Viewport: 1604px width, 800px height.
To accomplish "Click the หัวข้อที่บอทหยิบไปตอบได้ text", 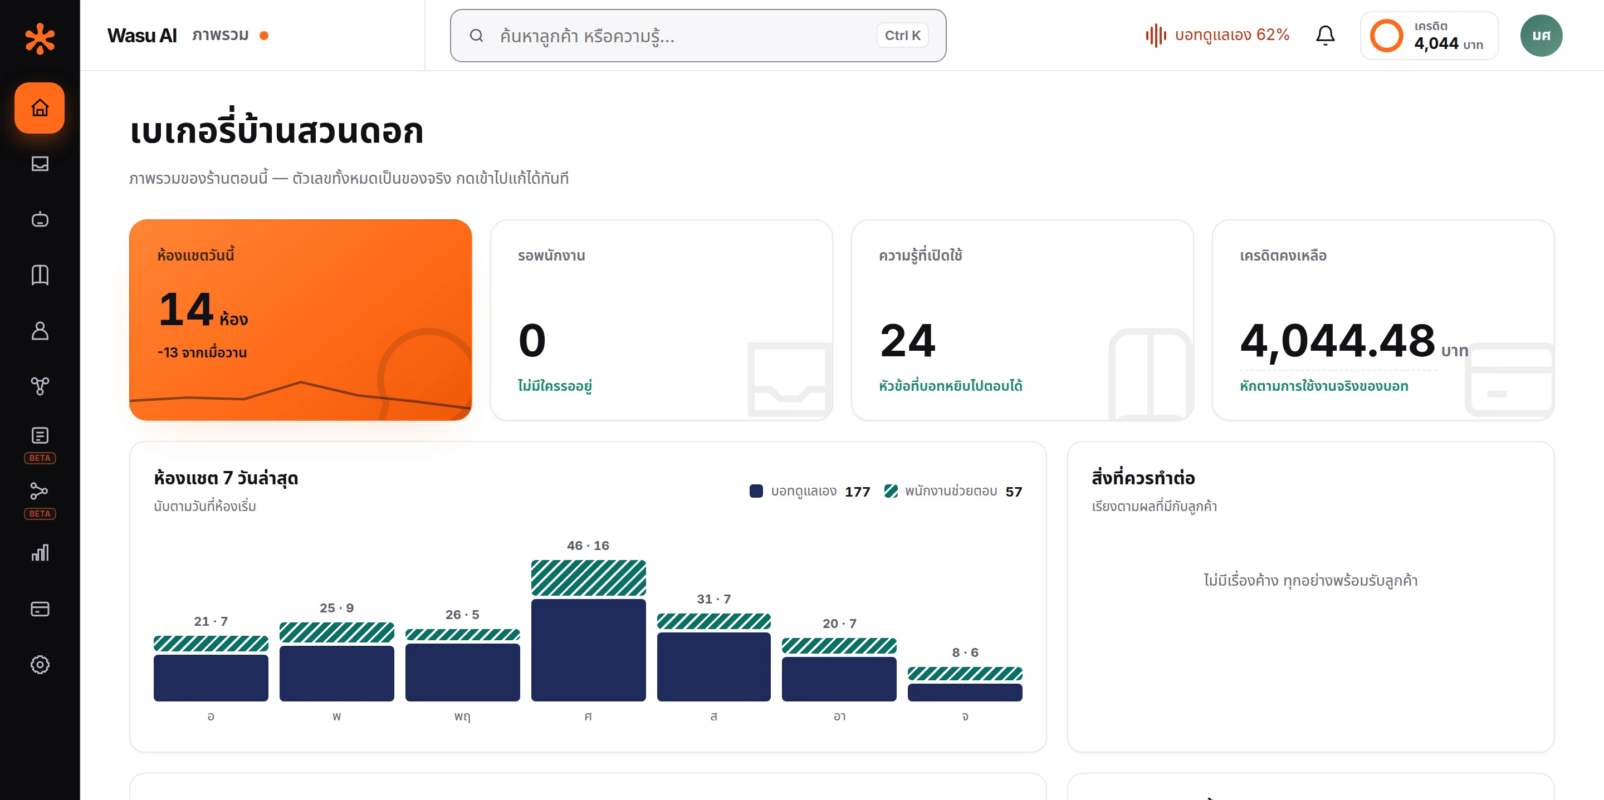I will click(950, 386).
